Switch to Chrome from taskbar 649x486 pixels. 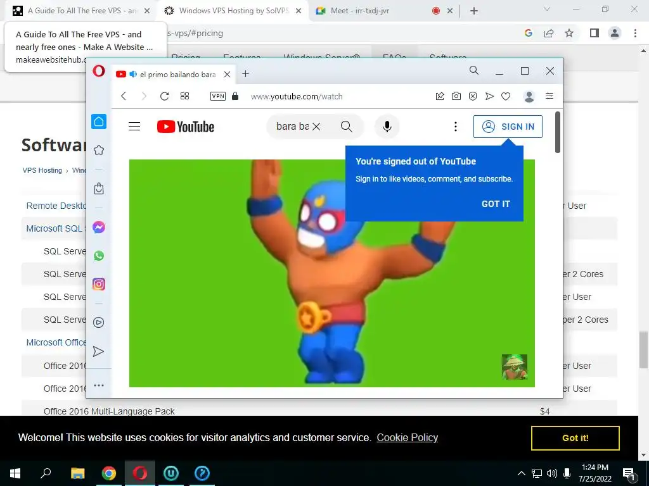point(109,473)
